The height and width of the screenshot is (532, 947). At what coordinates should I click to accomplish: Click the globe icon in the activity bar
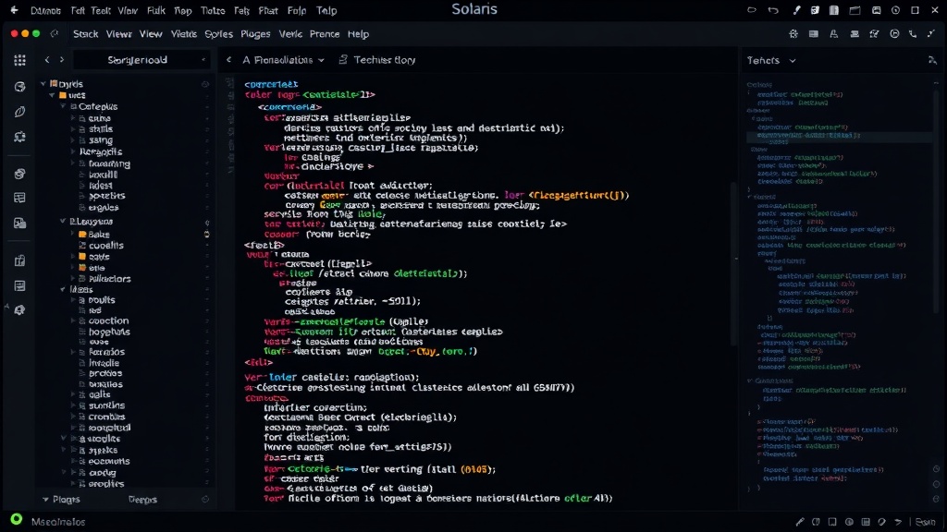20,87
